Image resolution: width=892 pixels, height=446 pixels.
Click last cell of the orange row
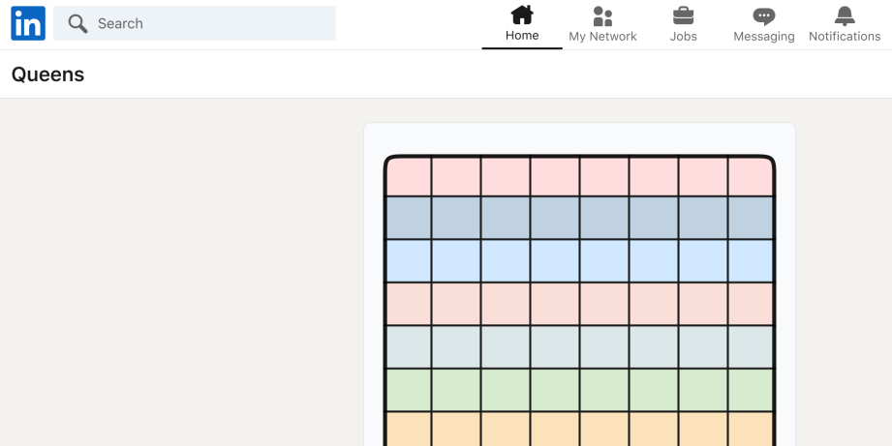point(751,430)
